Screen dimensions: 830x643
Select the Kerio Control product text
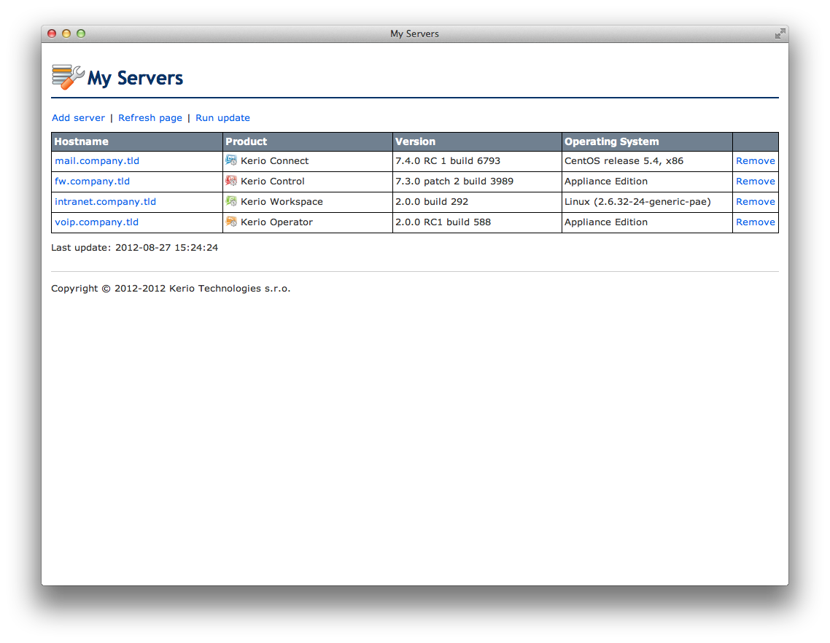[273, 181]
